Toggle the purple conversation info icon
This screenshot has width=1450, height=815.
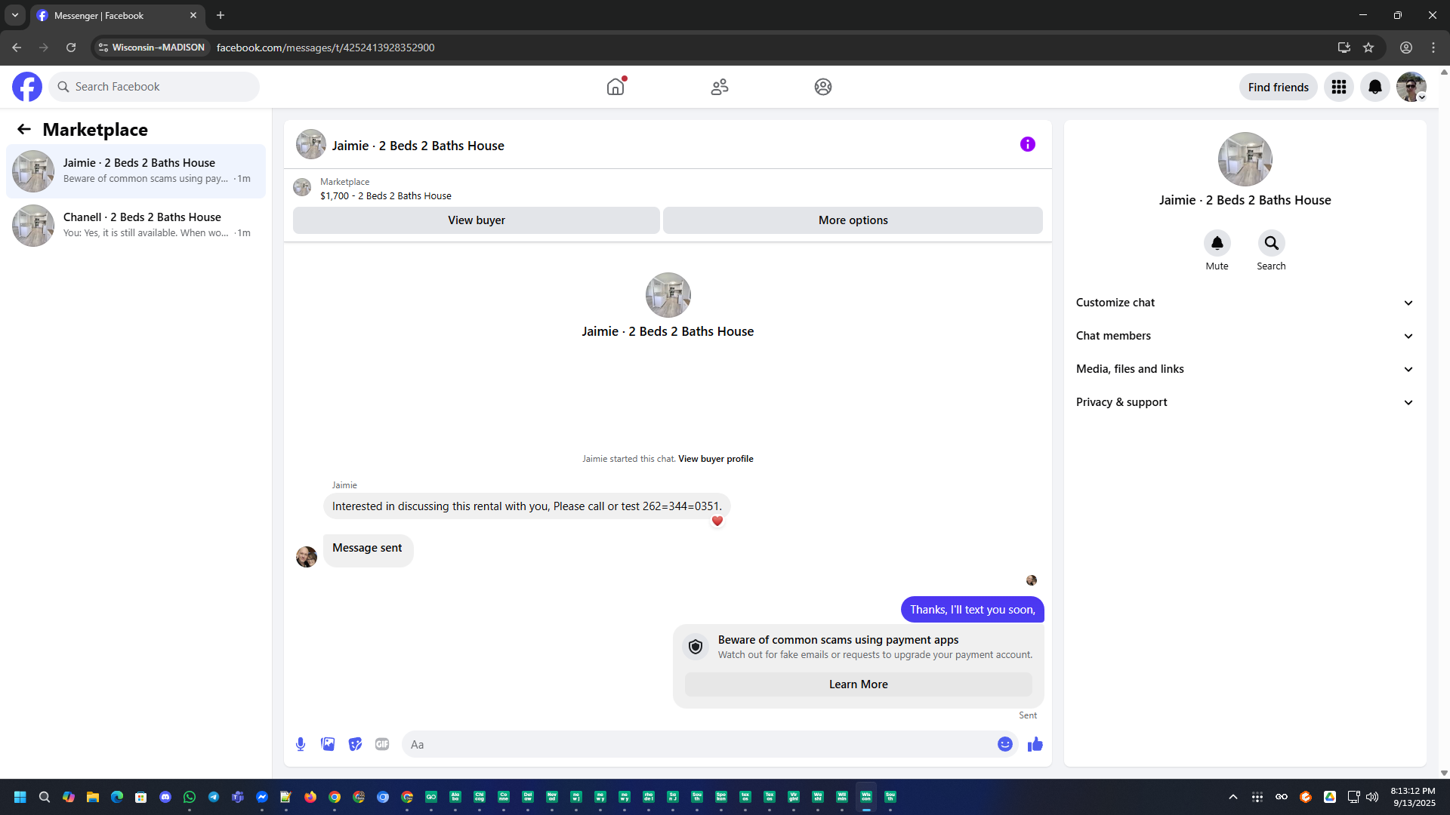[1027, 144]
